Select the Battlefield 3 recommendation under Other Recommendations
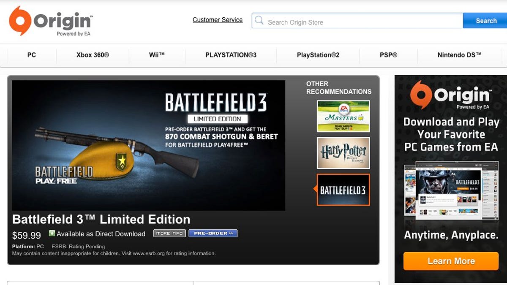This screenshot has width=507, height=285. (343, 190)
